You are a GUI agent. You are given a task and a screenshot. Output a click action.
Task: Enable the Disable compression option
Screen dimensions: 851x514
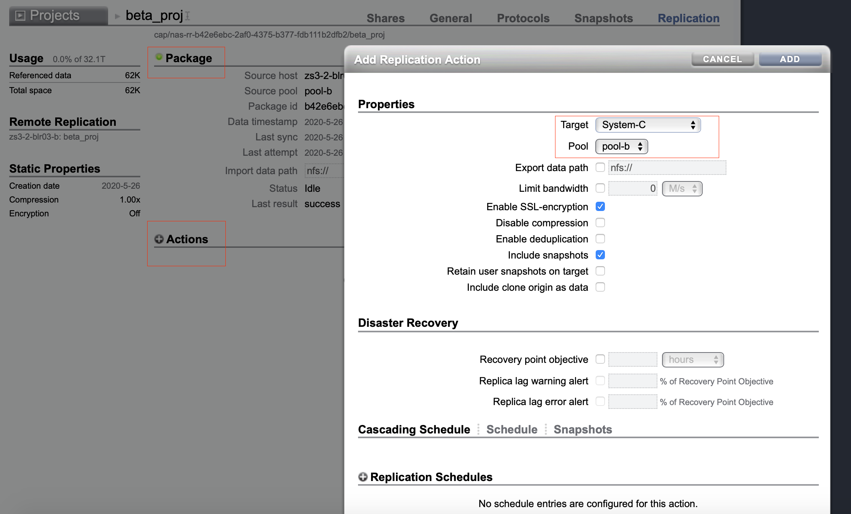[x=600, y=222]
